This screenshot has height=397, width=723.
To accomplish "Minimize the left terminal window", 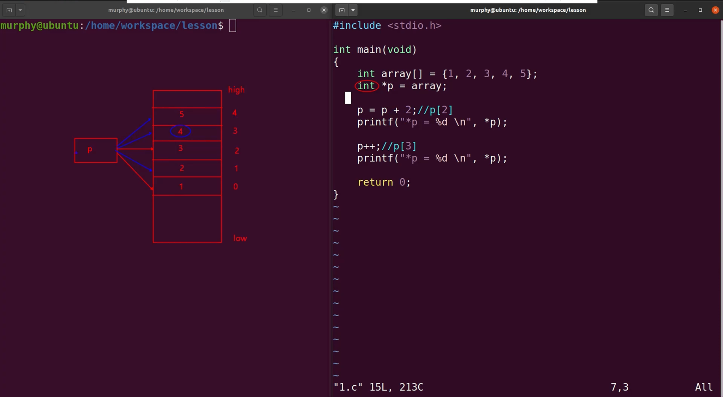I will pos(294,10).
